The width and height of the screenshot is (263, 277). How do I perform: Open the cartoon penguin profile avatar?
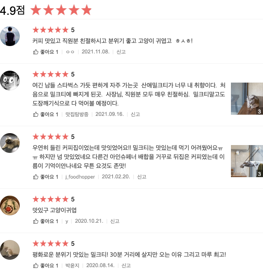click(x=10, y=81)
